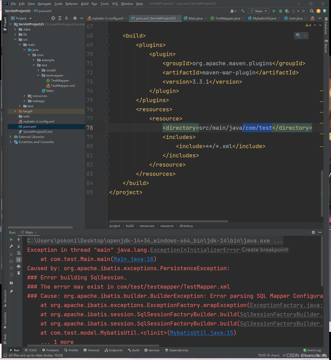Hide the Project tool window panel
This screenshot has height=360, width=331.
click(x=81, y=18)
